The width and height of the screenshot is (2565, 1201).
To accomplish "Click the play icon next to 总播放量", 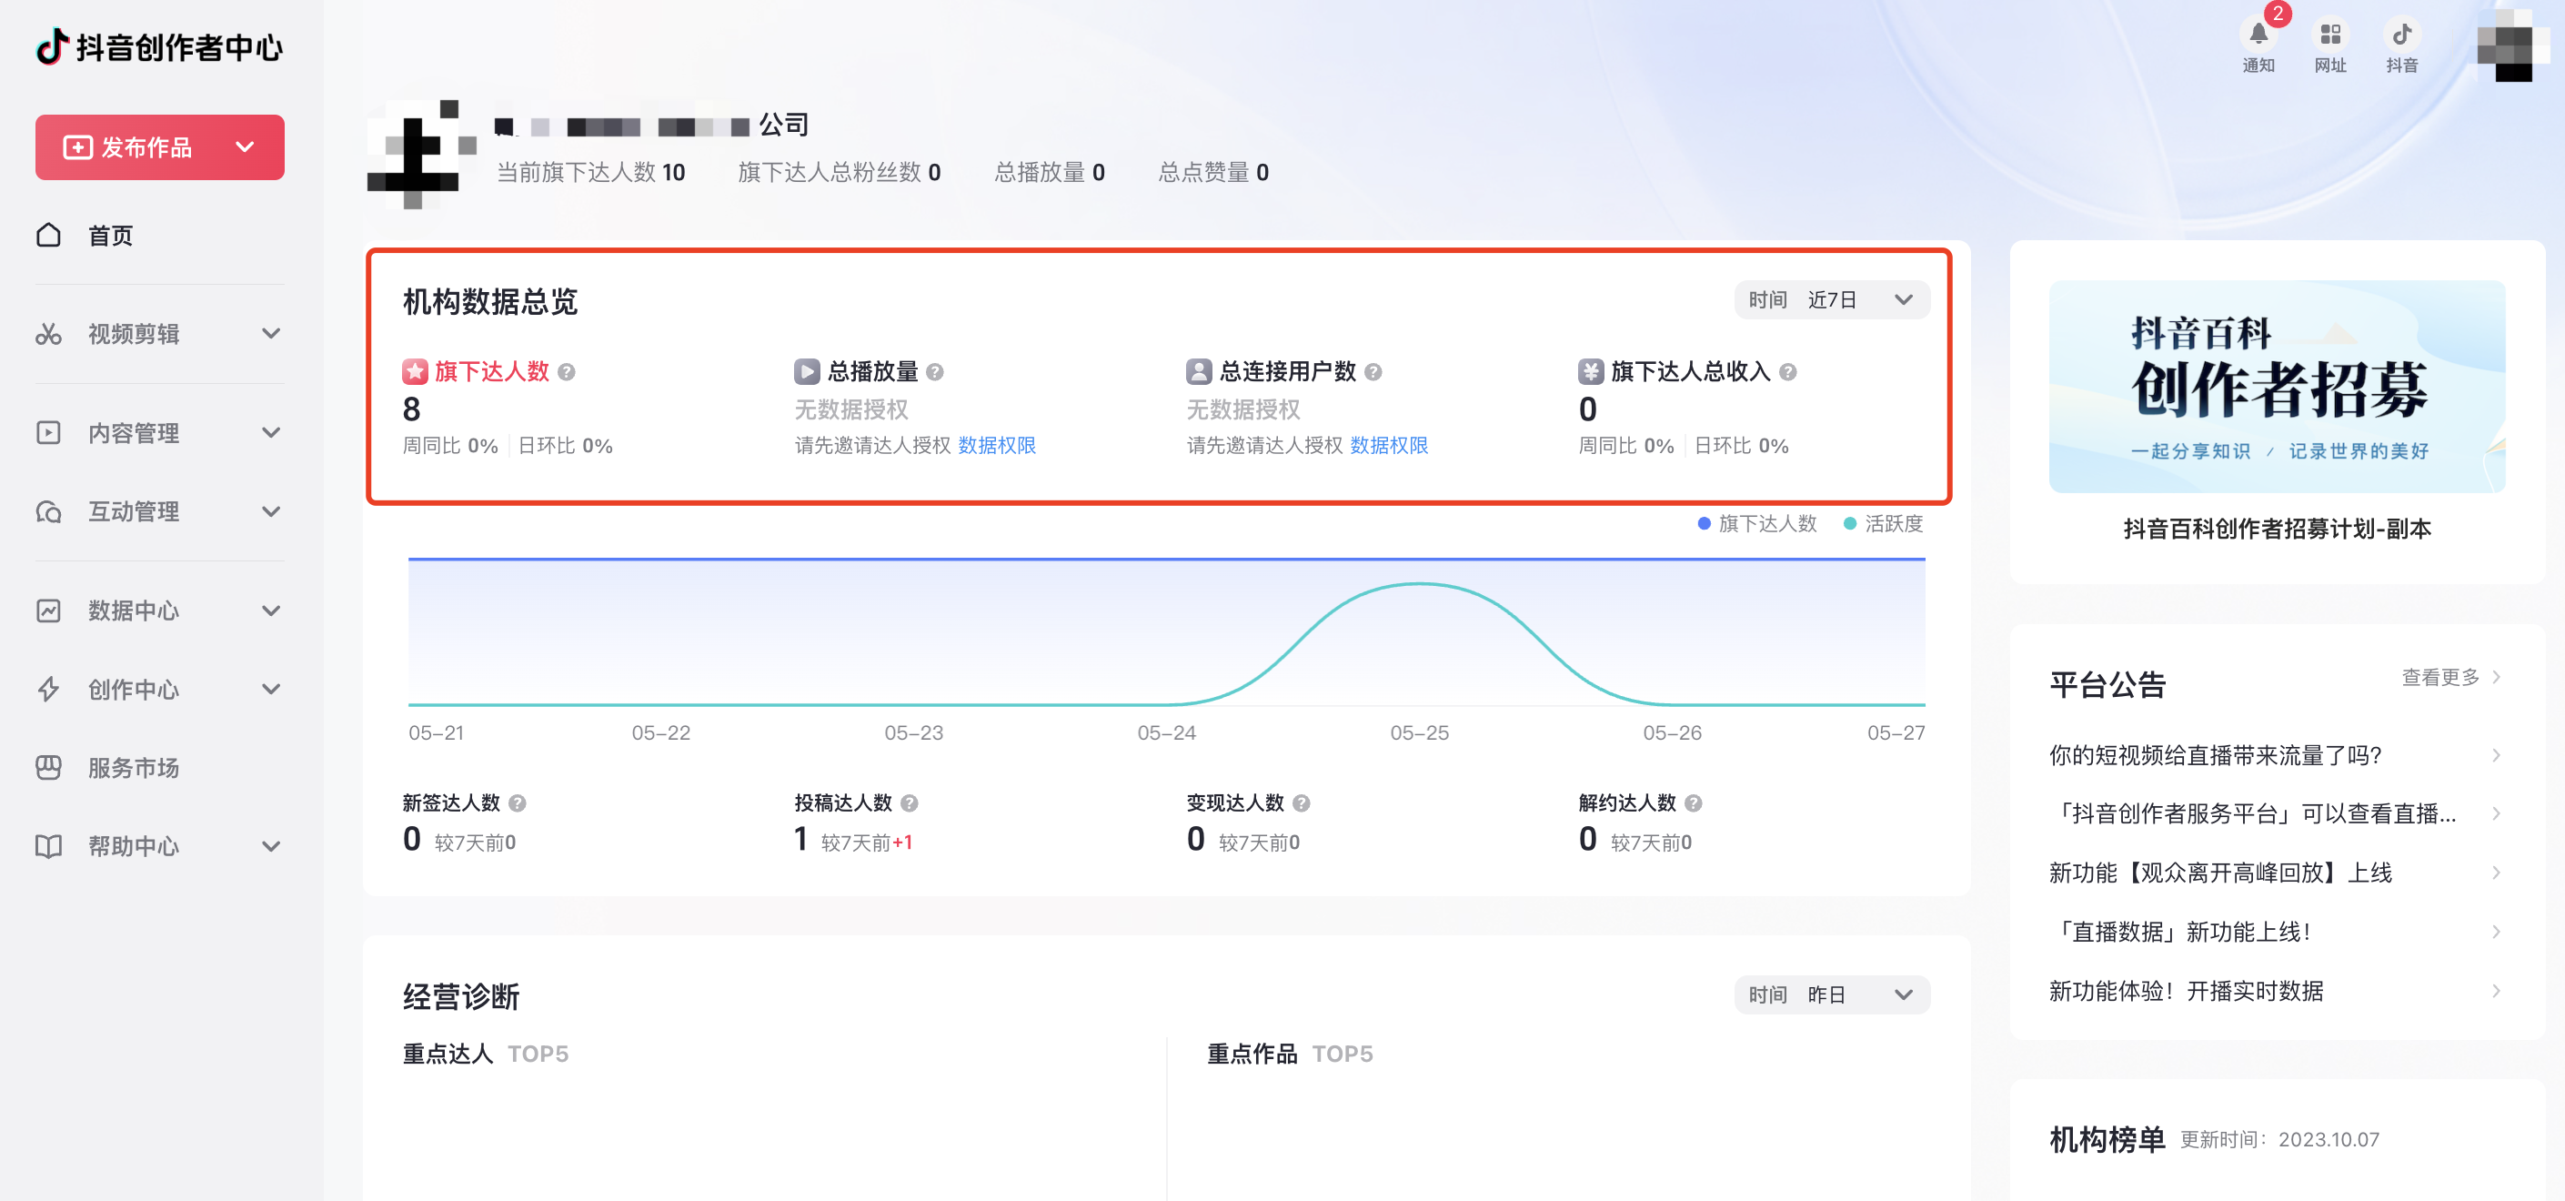I will tap(807, 371).
